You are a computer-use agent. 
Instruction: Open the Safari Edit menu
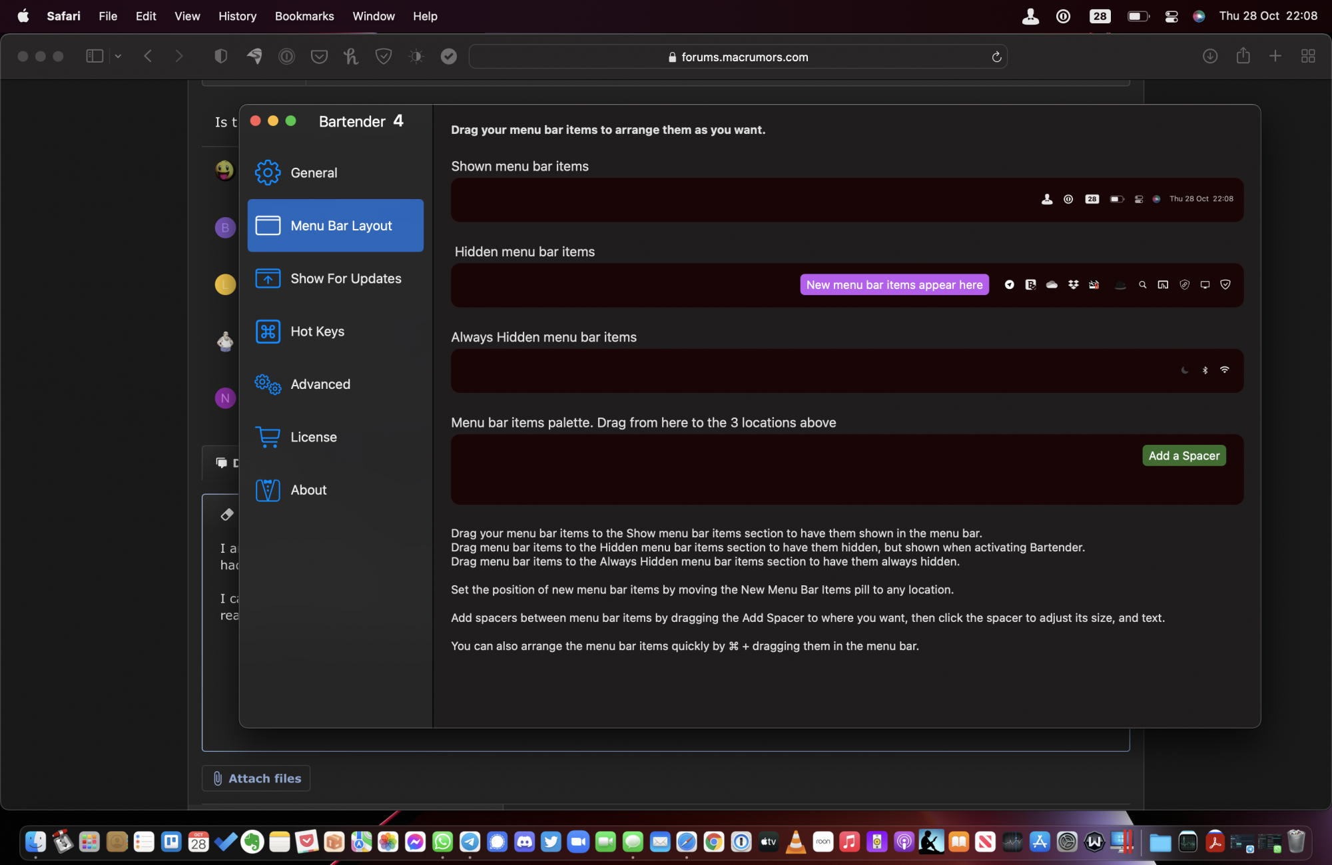(146, 16)
